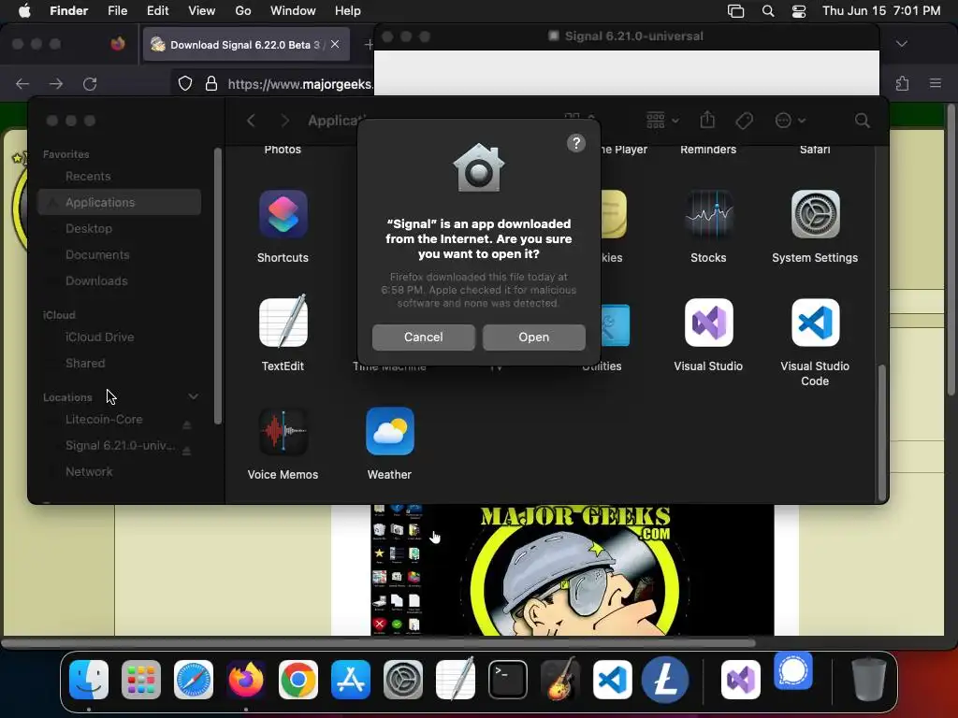Viewport: 958px width, 718px height.
Task: Go forward in the Finder window
Action: 284,121
